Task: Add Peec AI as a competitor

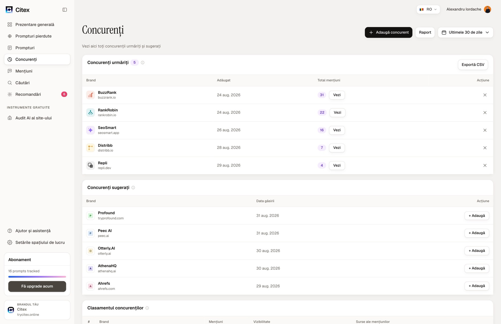Action: coord(477,233)
